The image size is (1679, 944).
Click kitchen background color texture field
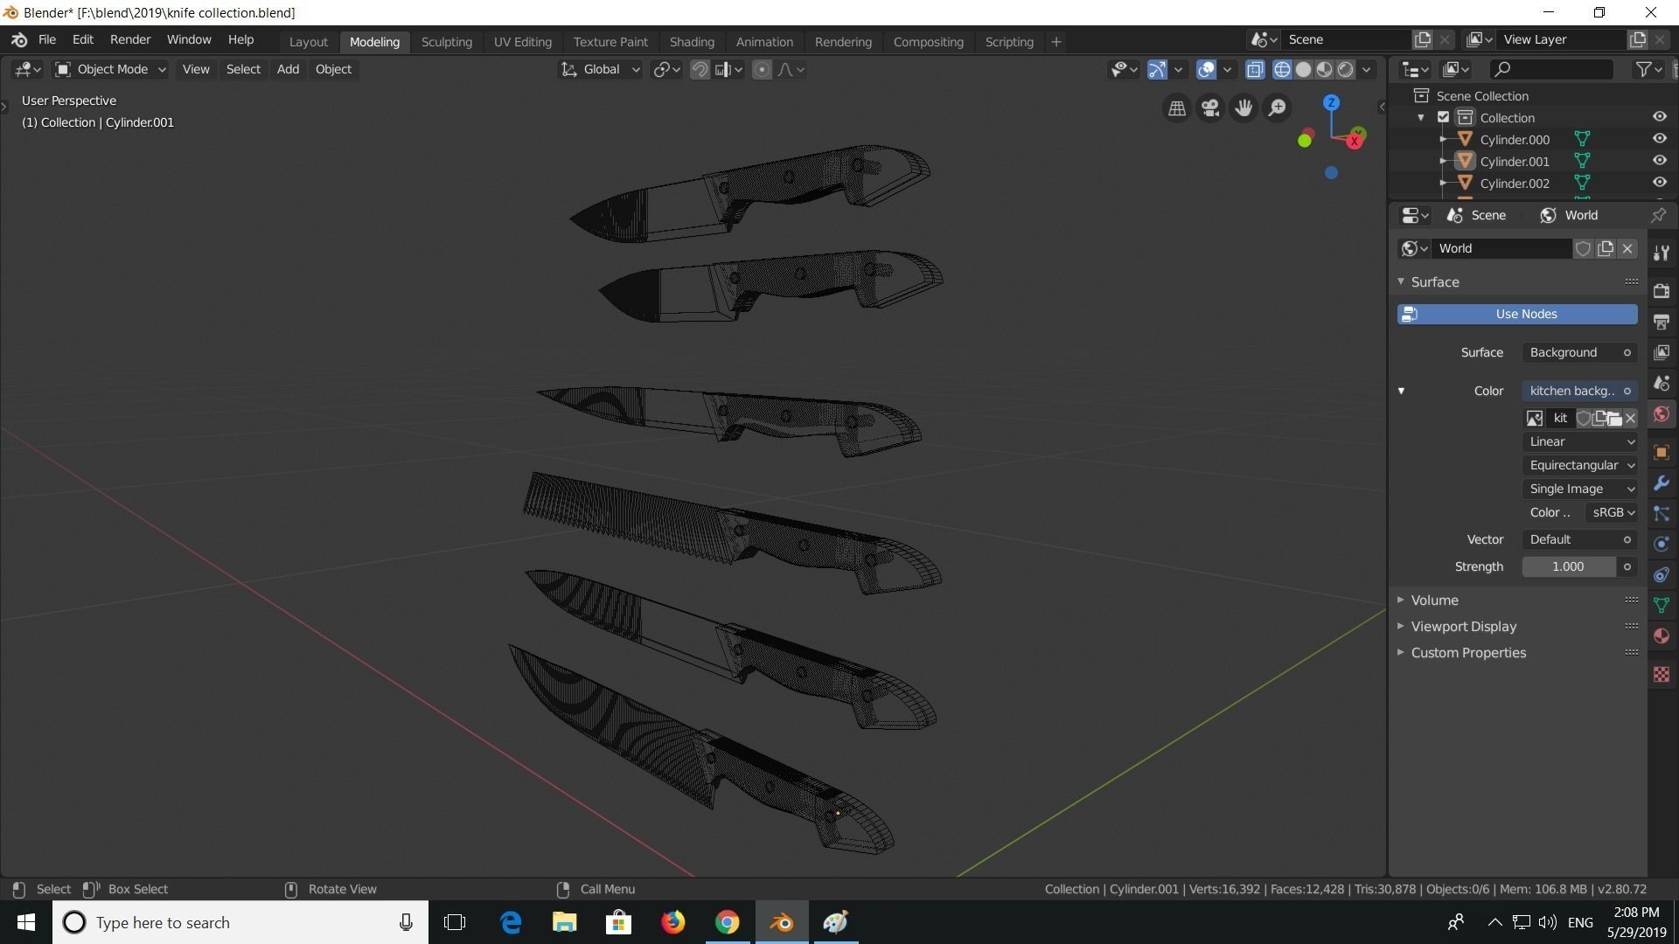click(1579, 392)
